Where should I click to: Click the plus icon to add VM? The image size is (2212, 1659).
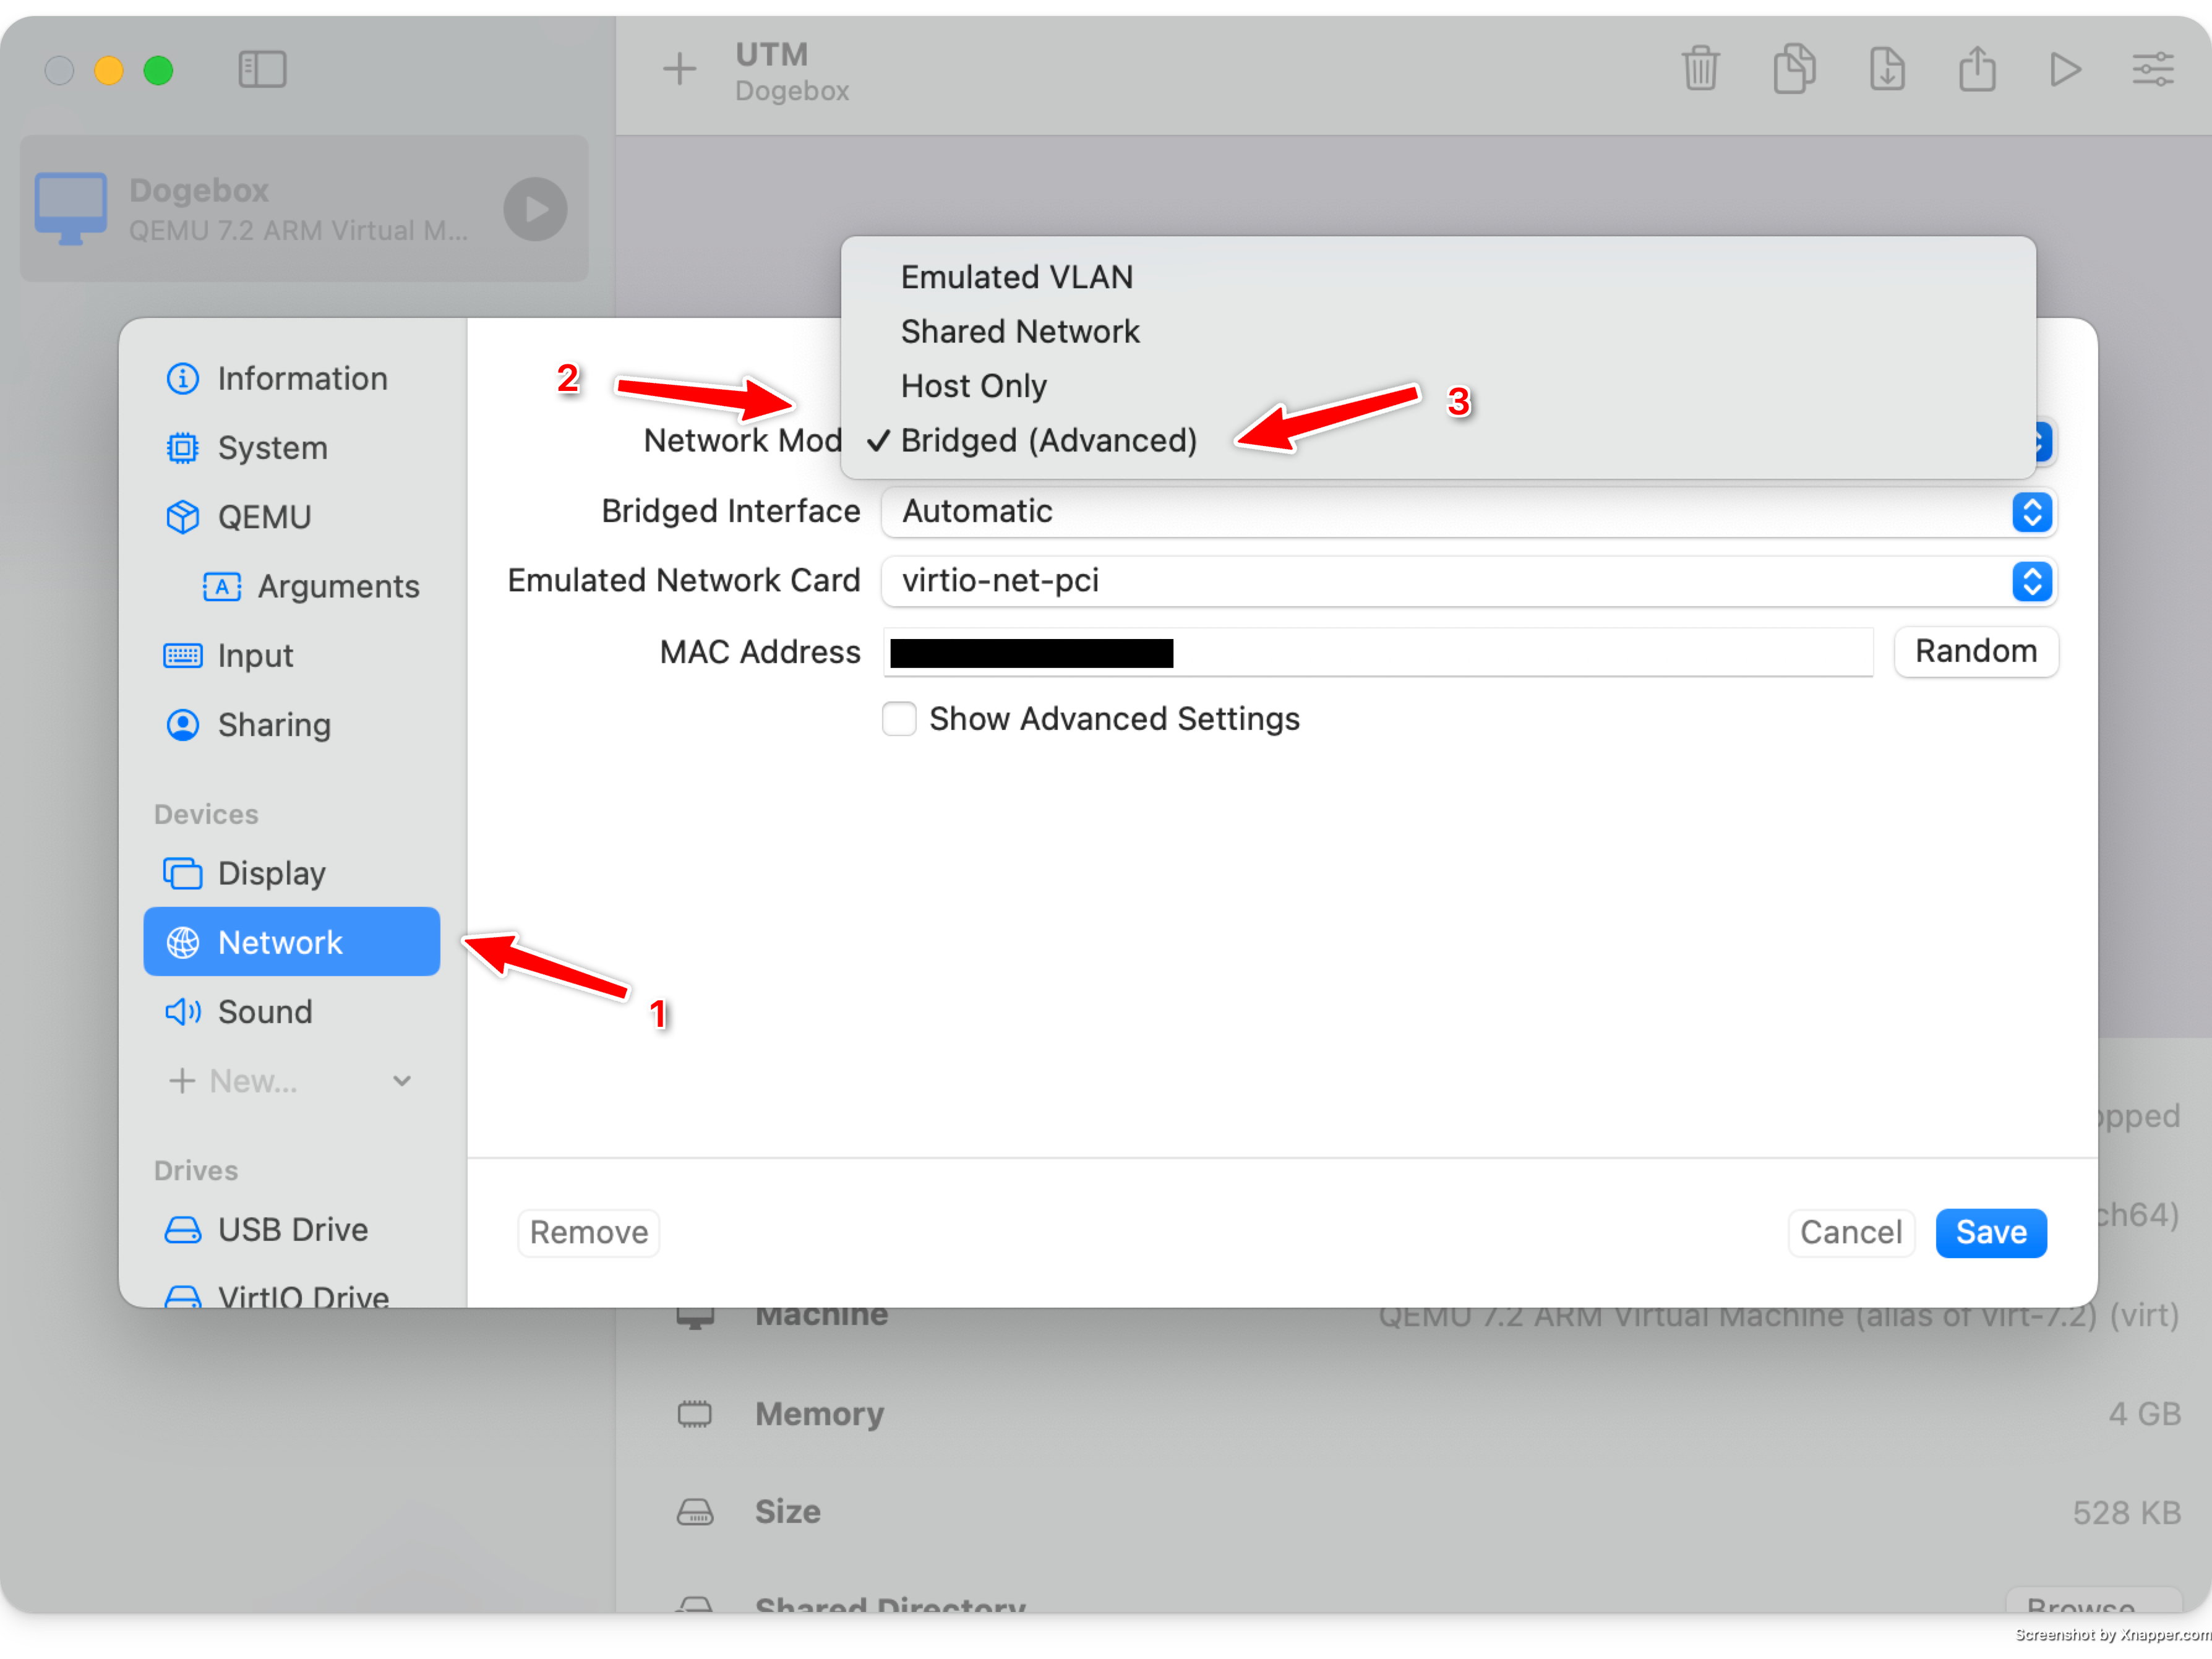click(679, 69)
